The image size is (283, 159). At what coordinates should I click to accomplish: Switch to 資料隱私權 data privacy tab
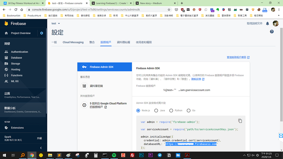[x=123, y=42]
